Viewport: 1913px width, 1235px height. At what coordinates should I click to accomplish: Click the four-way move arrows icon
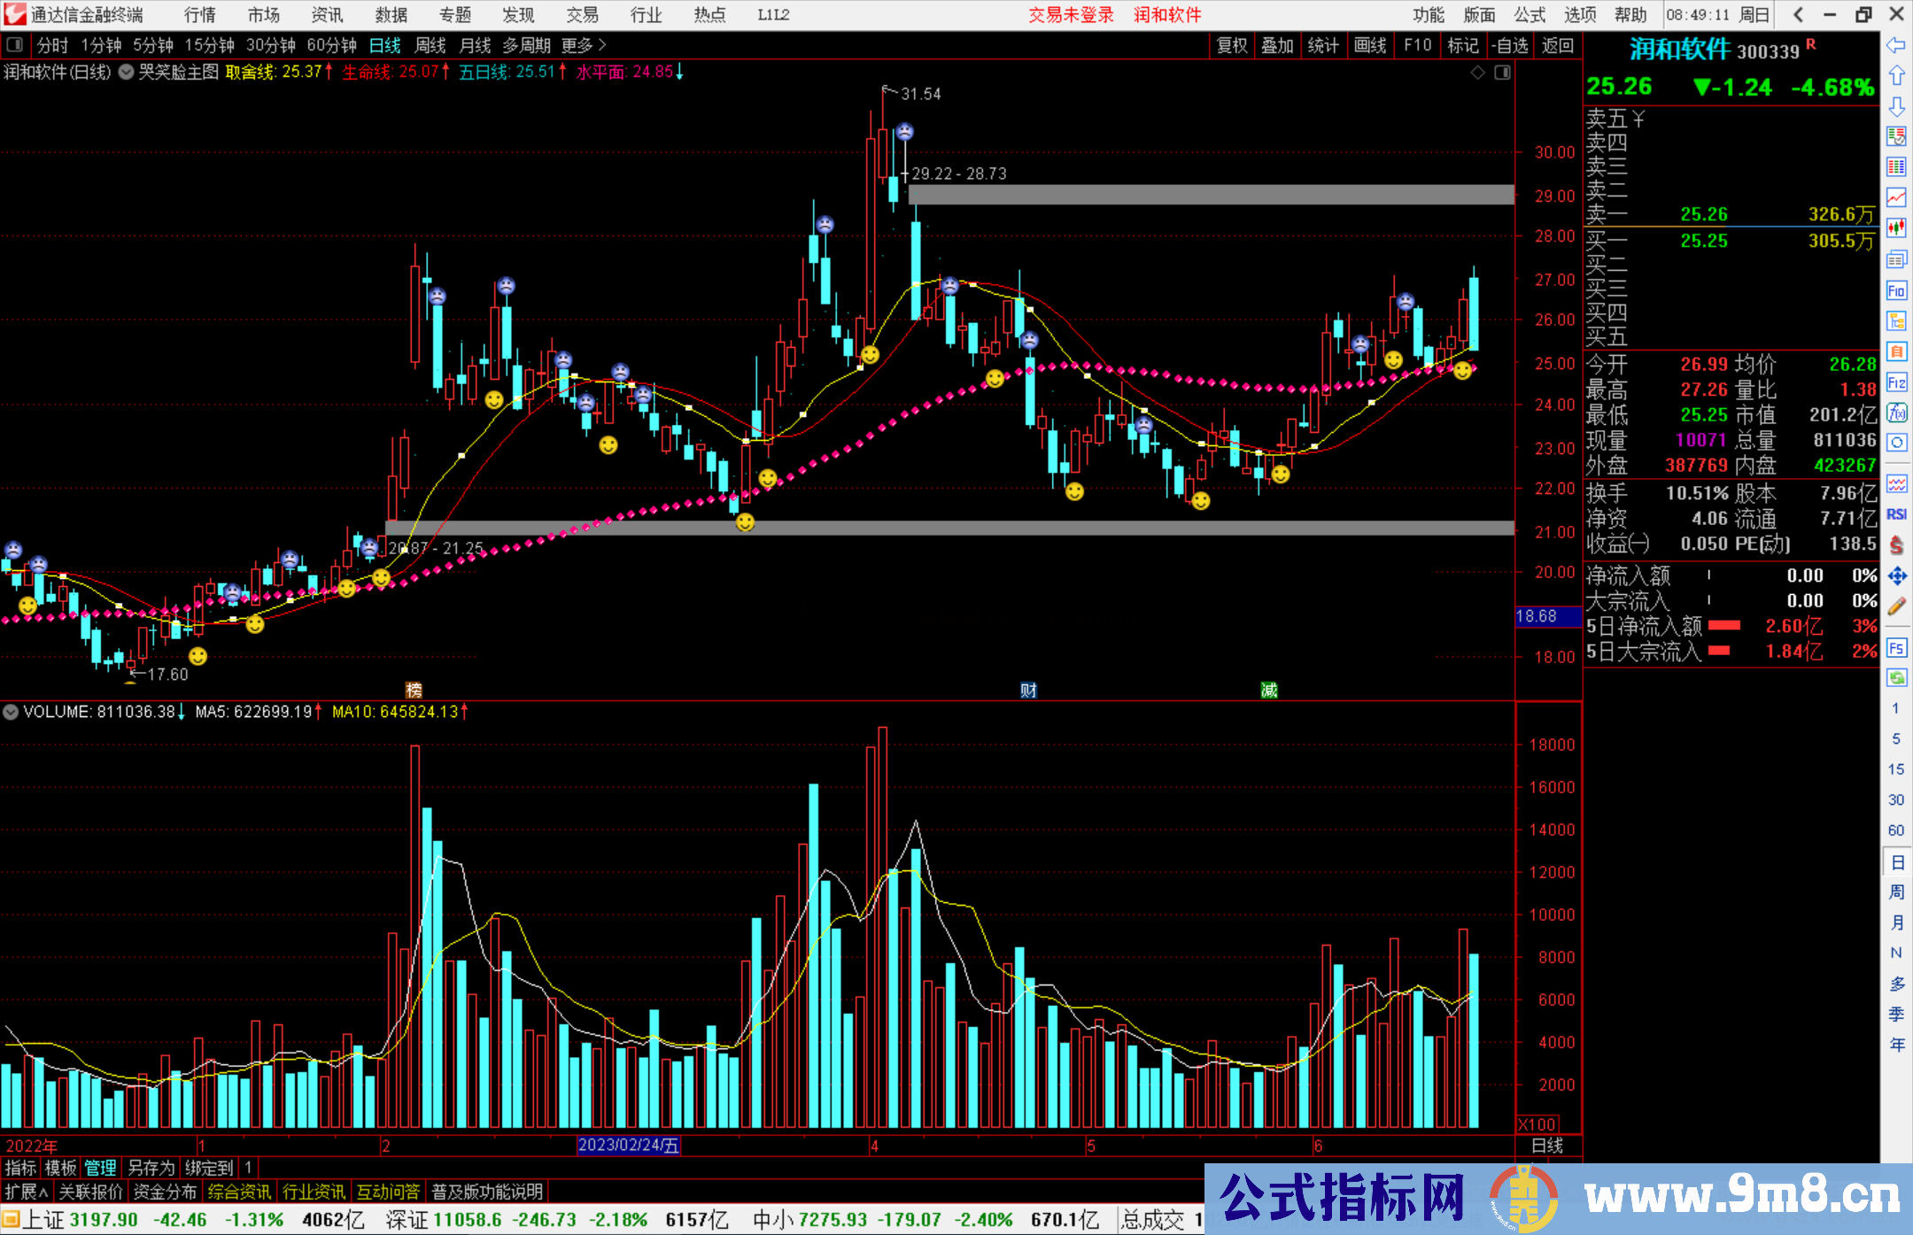click(1896, 576)
